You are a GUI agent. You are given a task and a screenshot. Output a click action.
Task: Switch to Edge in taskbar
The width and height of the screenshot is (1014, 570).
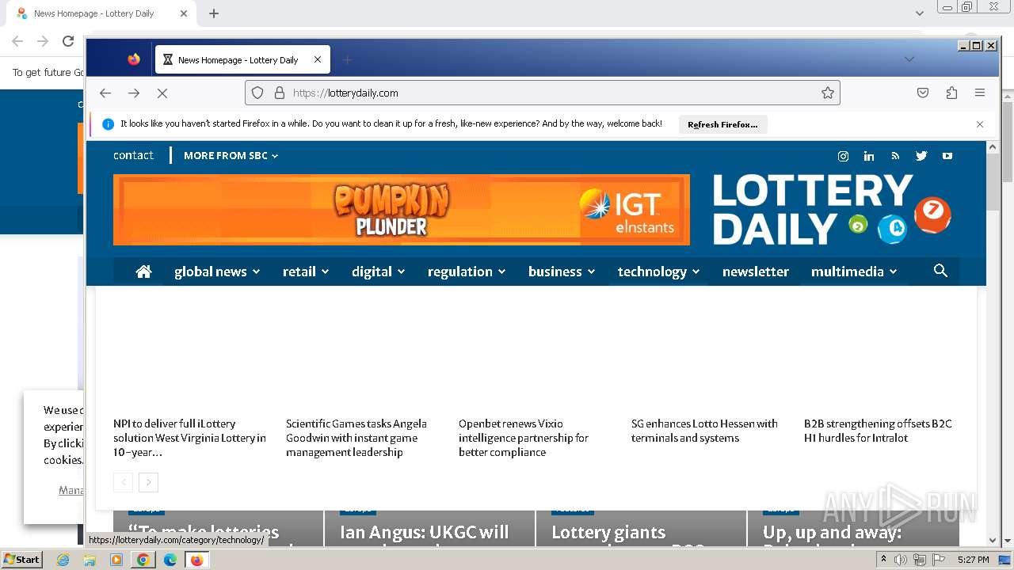click(170, 560)
